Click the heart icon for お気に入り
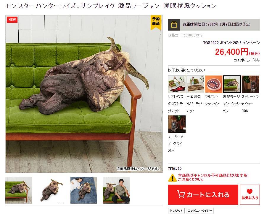The image size is (264, 214). pos(249,191)
